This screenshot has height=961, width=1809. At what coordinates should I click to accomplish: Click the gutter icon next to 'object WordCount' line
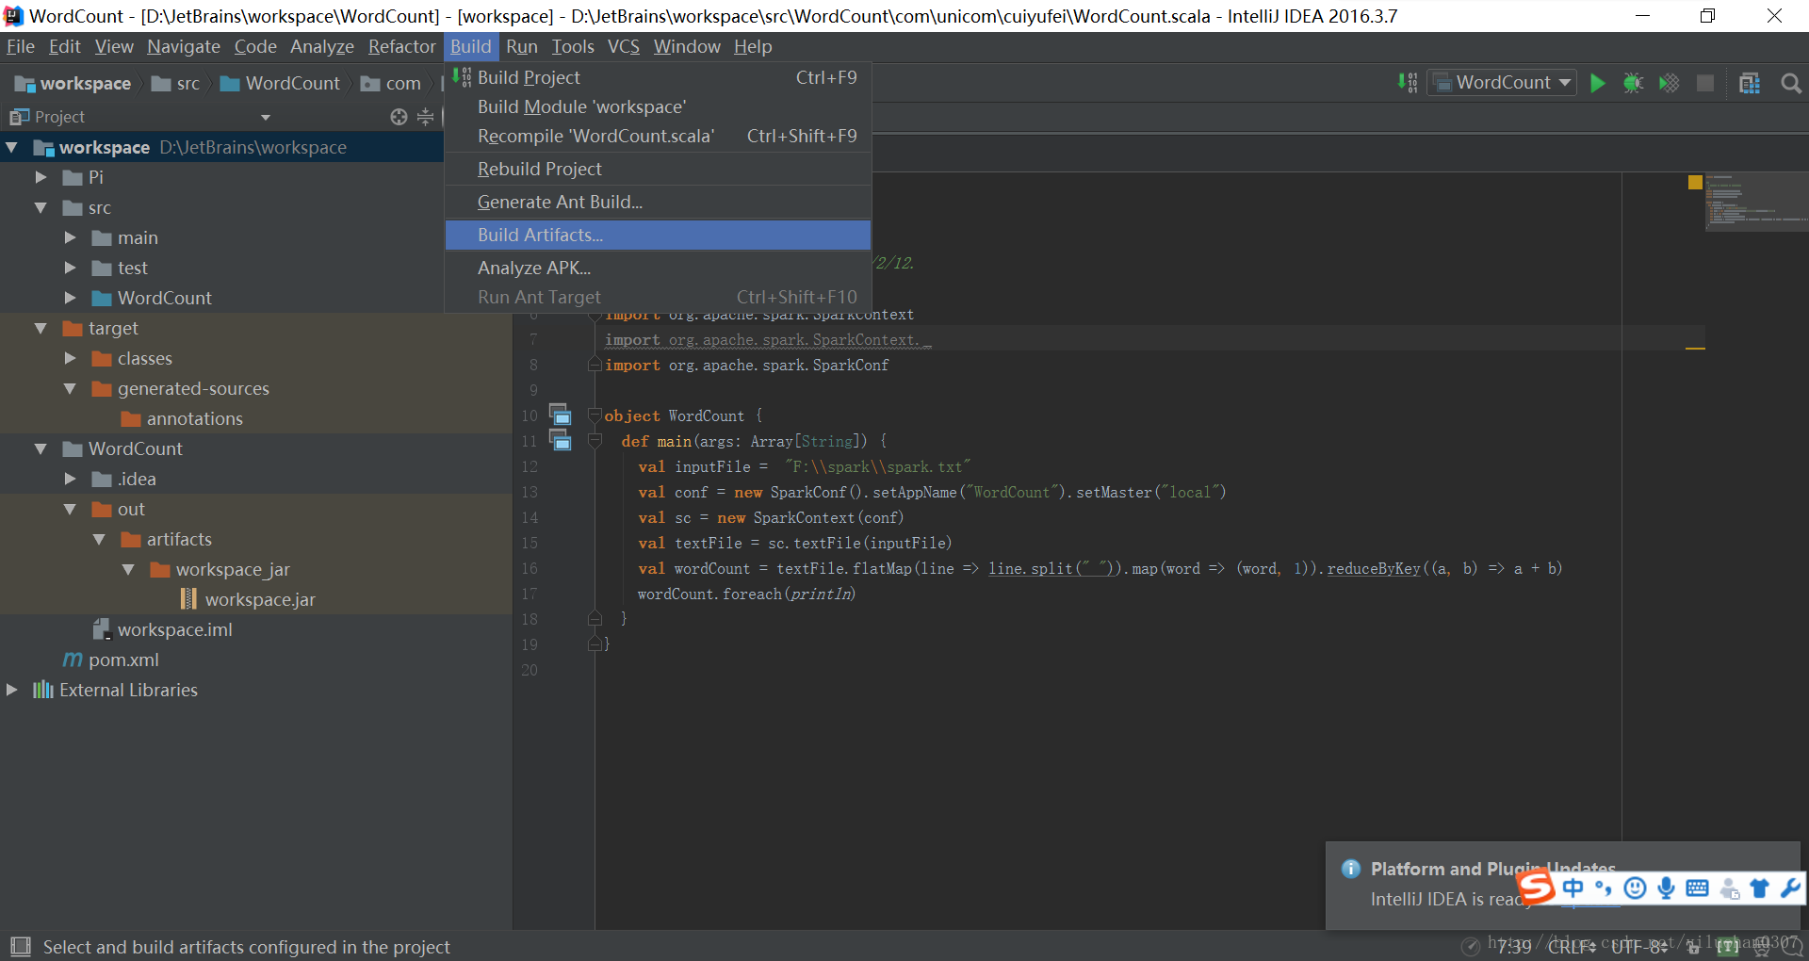tap(561, 415)
